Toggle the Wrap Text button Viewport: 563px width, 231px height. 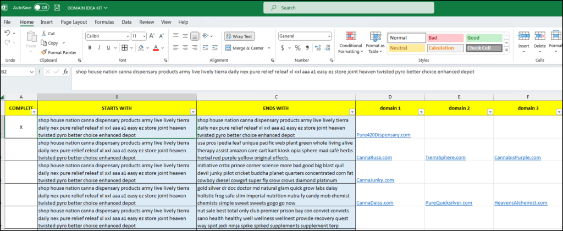coord(240,36)
